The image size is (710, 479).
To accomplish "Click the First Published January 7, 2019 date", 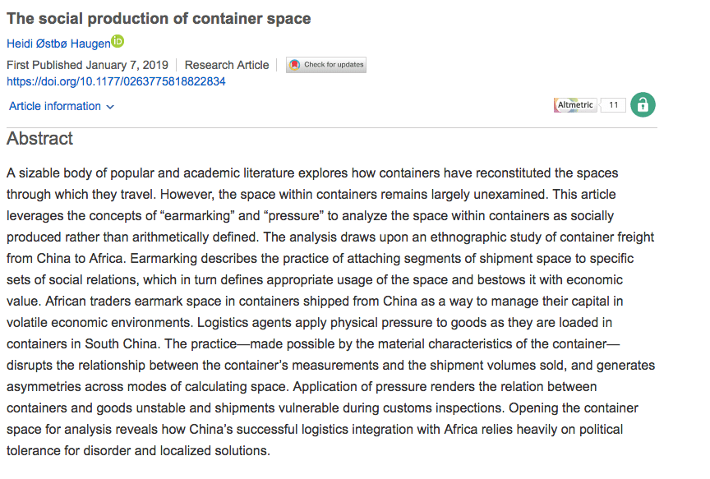I will coord(87,65).
